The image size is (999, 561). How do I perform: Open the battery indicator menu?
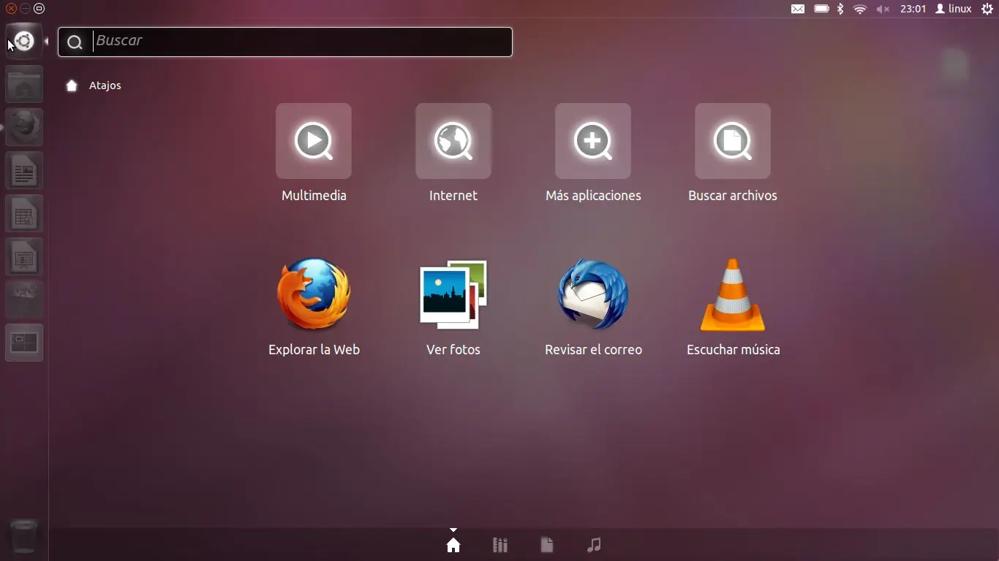click(821, 9)
